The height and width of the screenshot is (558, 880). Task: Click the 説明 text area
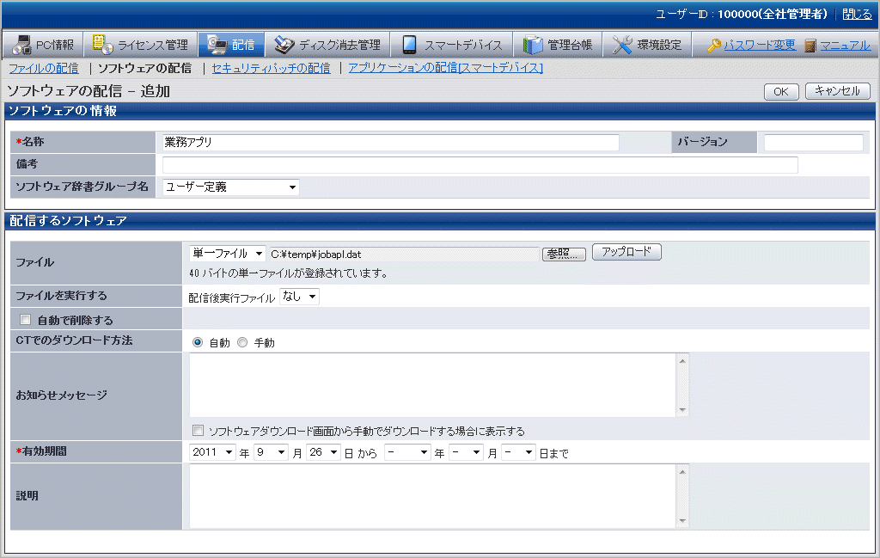tap(433, 496)
